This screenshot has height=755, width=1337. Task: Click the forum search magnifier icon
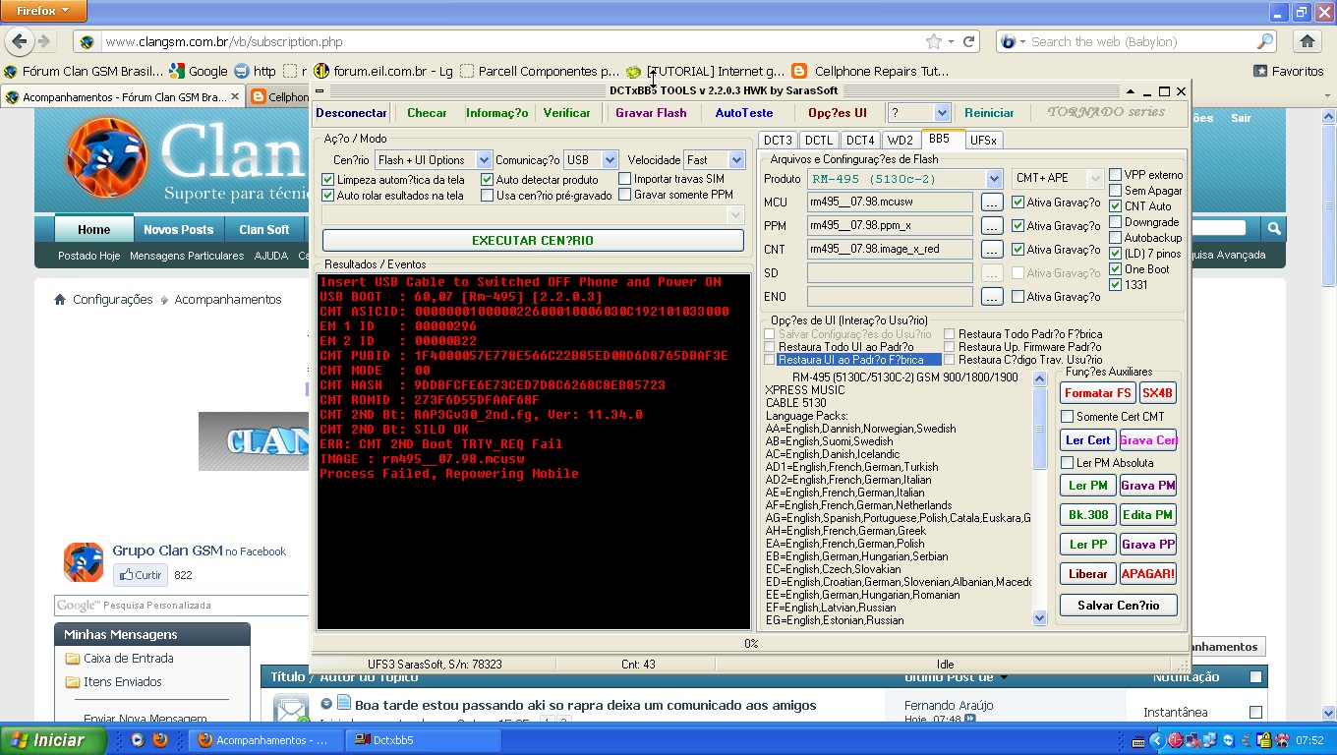click(1274, 229)
